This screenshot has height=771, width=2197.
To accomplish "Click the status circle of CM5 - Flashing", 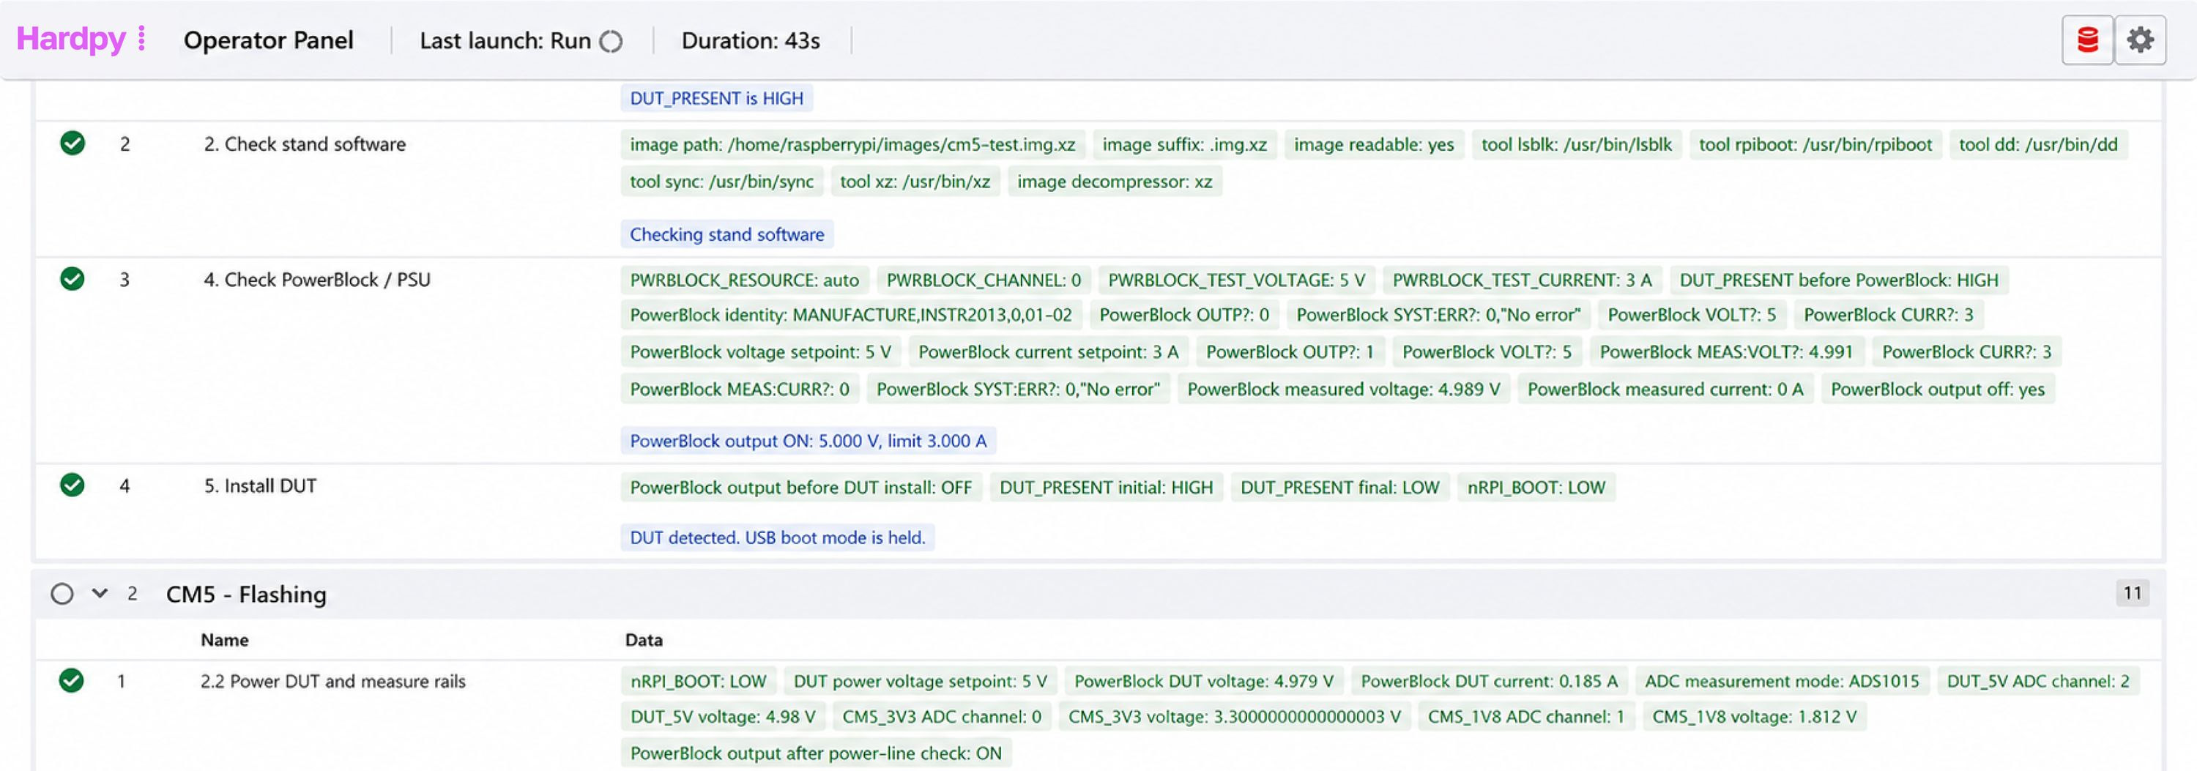I will (x=62, y=594).
